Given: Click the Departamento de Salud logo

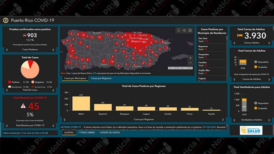Looking at the screenshot, I should coord(251,130).
